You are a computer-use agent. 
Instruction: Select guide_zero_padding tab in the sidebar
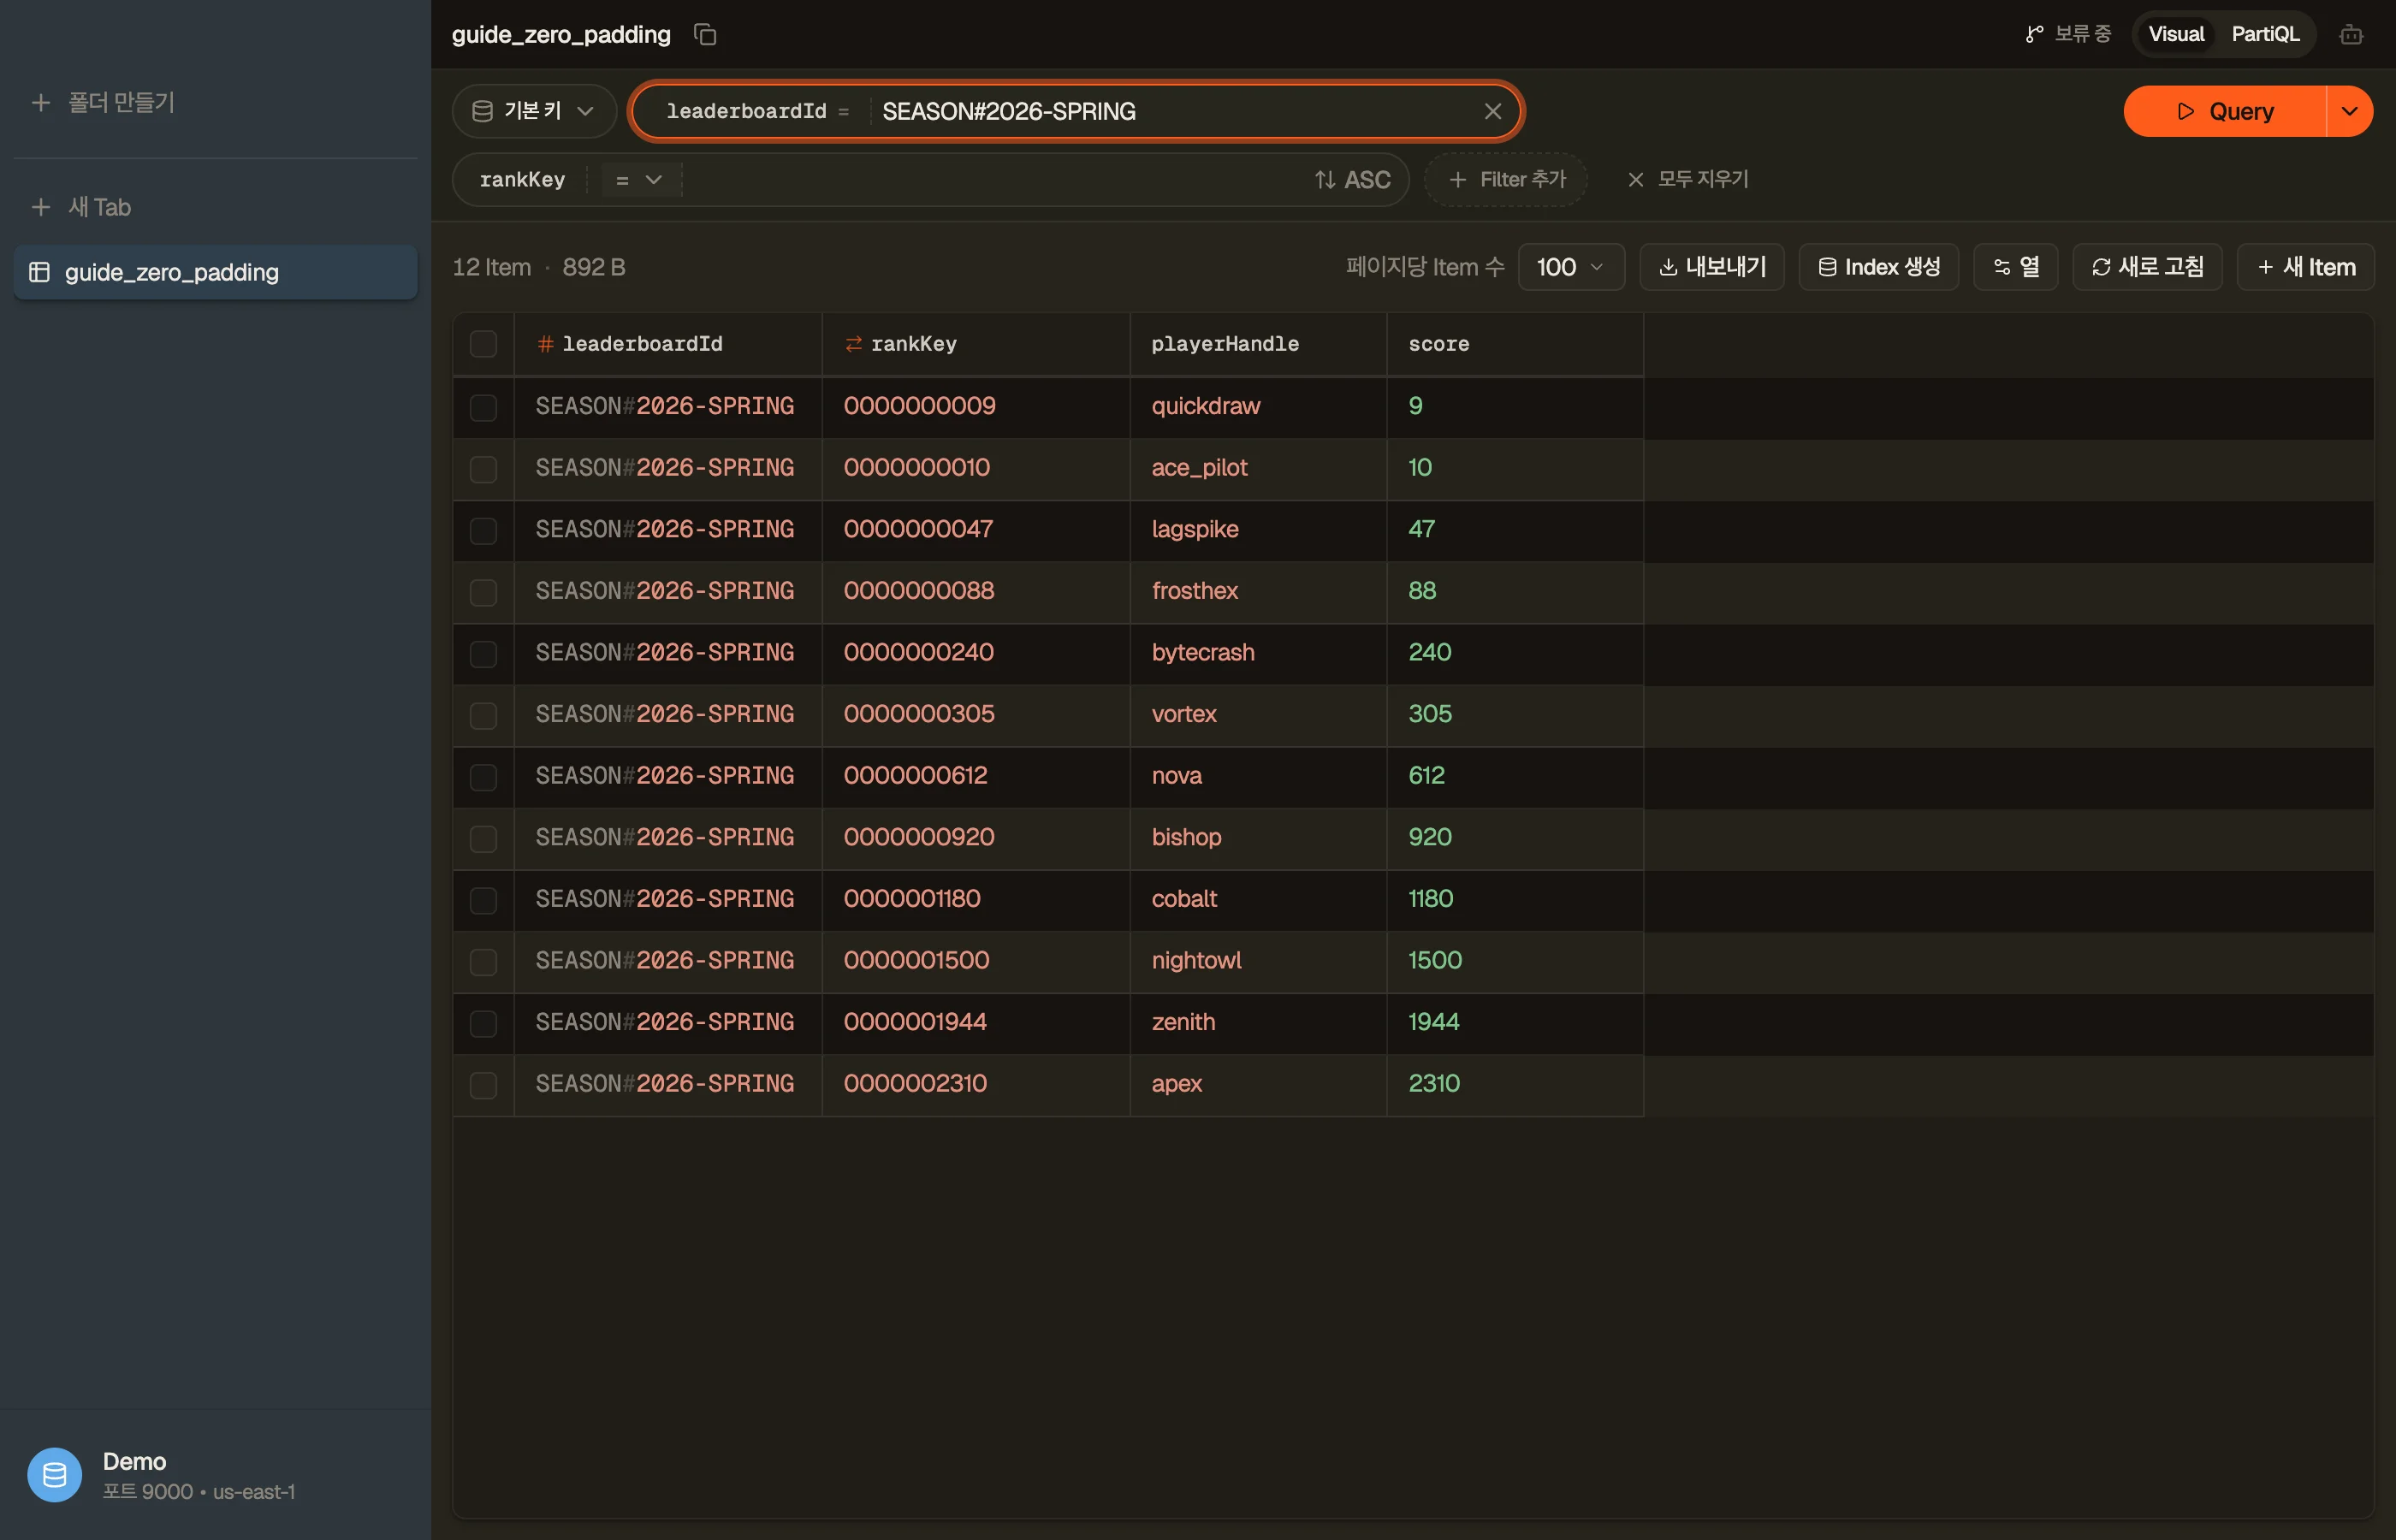215,272
